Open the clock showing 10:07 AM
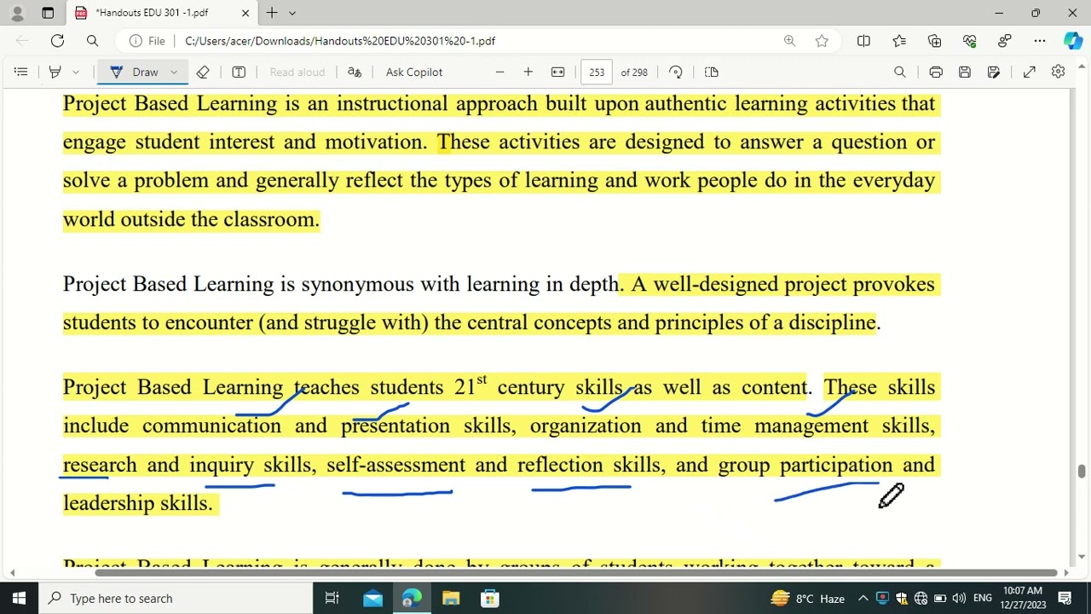This screenshot has width=1091, height=614. pyautogui.click(x=1023, y=599)
